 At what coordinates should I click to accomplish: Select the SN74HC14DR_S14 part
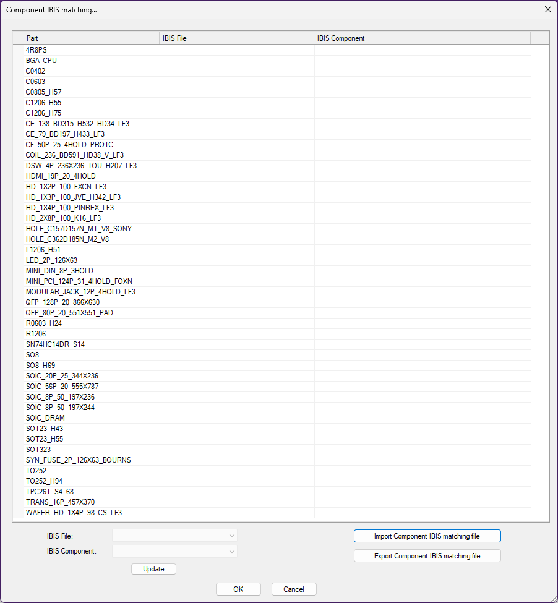click(x=55, y=344)
